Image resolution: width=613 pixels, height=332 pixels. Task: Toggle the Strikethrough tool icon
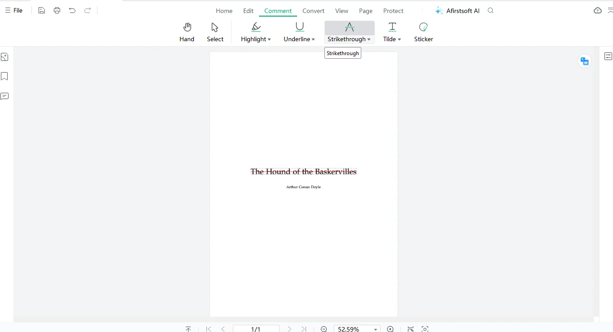pos(349,27)
